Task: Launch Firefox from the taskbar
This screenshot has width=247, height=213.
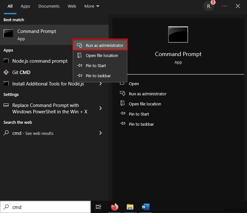Action: 115,207
